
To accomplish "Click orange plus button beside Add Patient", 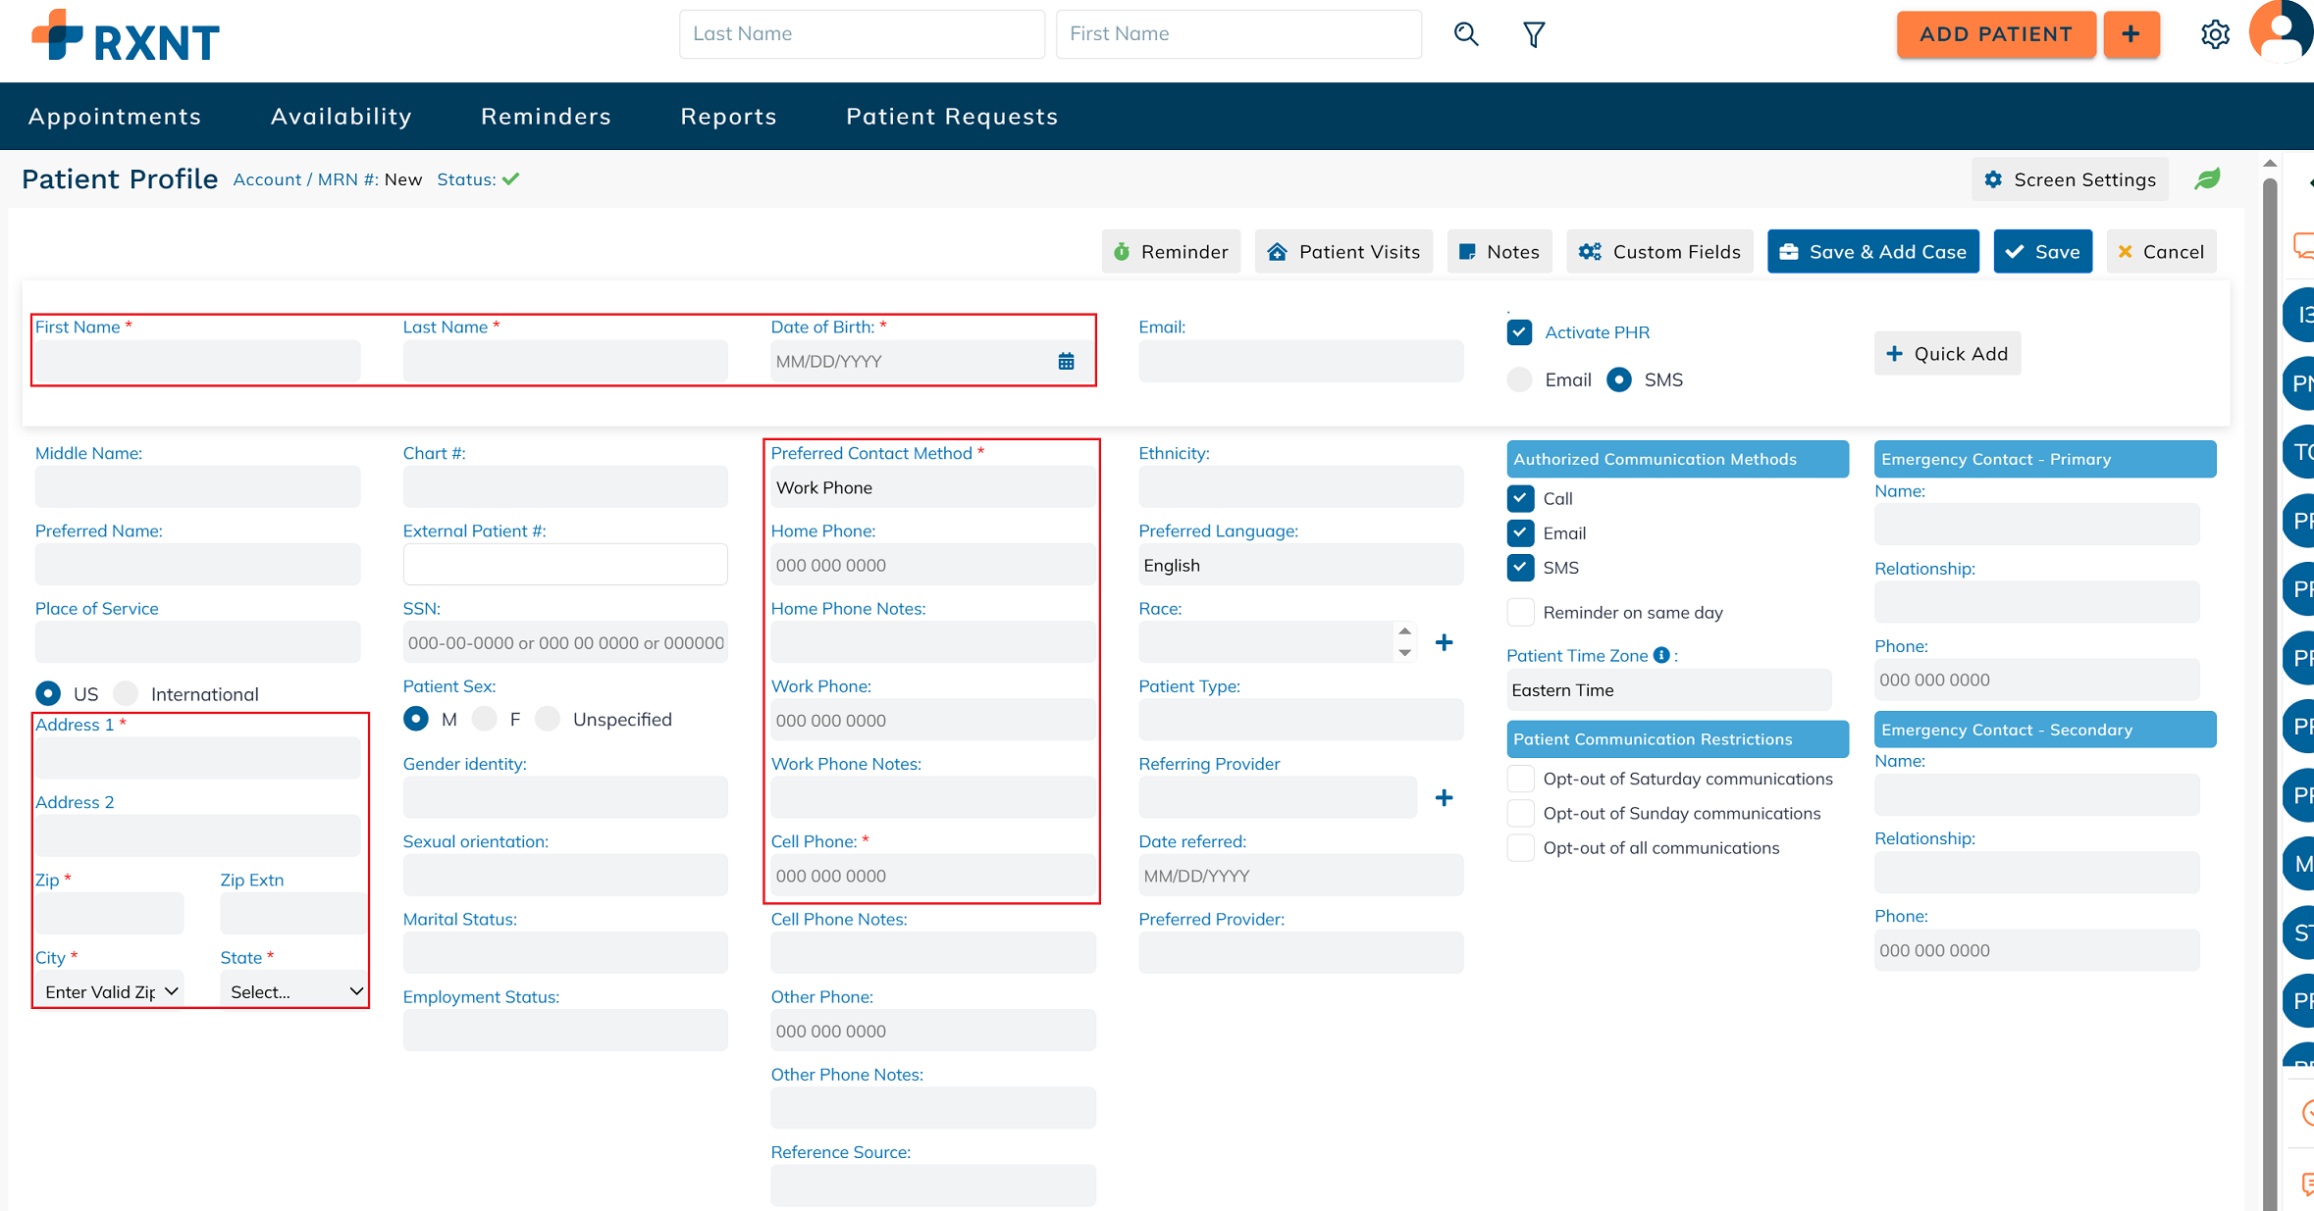I will [2130, 34].
